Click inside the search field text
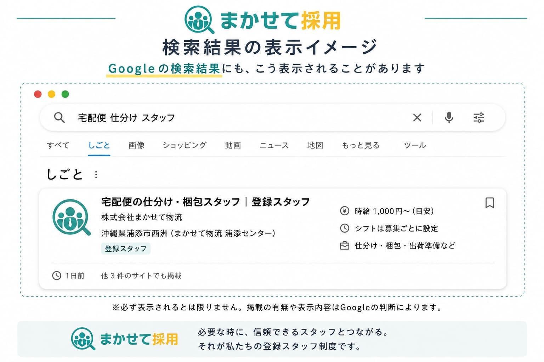 coord(126,118)
